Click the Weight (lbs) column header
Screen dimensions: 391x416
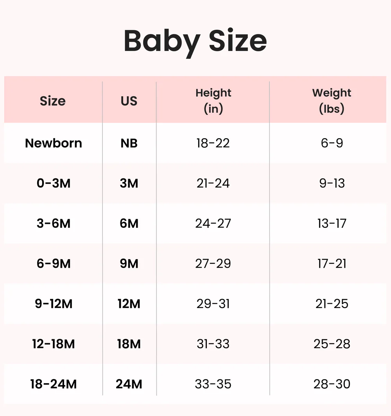[x=332, y=101]
